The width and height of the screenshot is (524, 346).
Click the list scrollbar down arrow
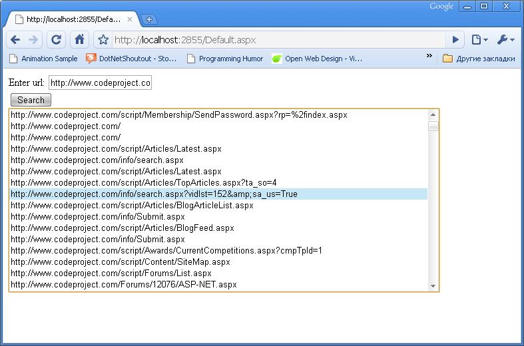click(x=433, y=286)
